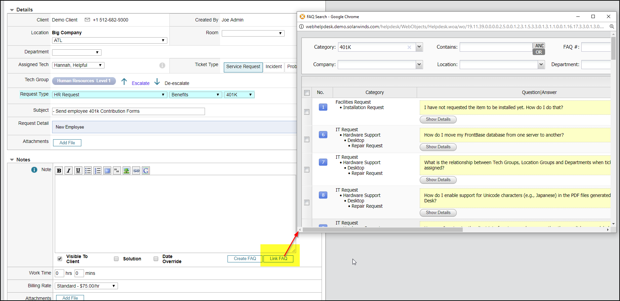This screenshot has width=620, height=301.
Task: Insert a numbered list in the note
Action: [97, 170]
